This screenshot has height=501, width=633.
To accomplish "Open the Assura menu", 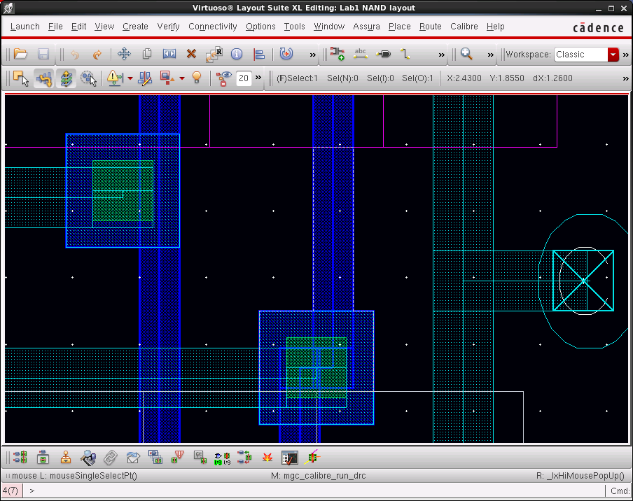I will tap(366, 27).
